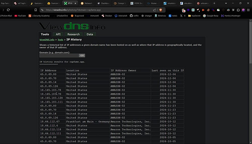Click the 'Last seen on this IP' header
This screenshot has width=252, height=144.
(168, 70)
